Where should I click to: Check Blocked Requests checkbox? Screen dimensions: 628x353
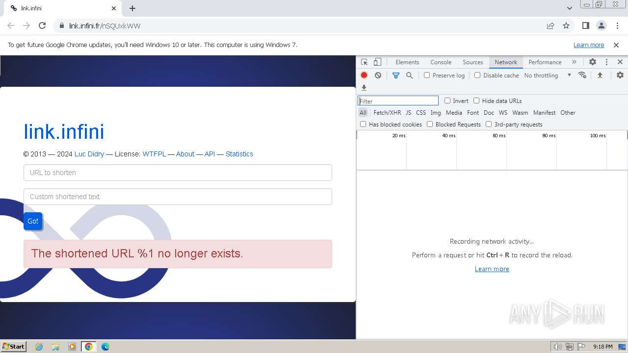tap(430, 124)
